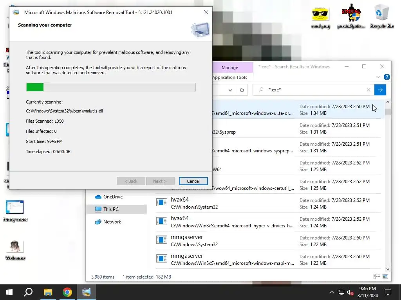Select the result in the Sysprep folder
This screenshot has width=401, height=300.
[297, 128]
